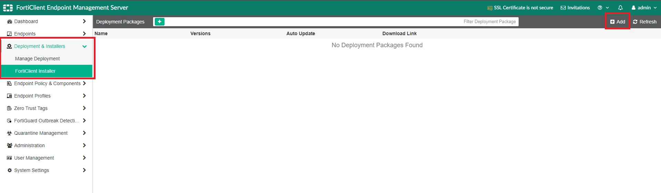661x193 pixels.
Task: Click the FortiGuard Outbreak Detection icon
Action: click(10, 121)
